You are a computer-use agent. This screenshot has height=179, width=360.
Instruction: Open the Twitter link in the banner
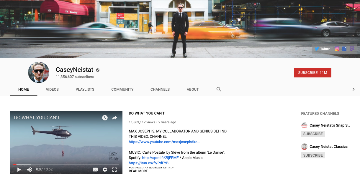point(322,49)
